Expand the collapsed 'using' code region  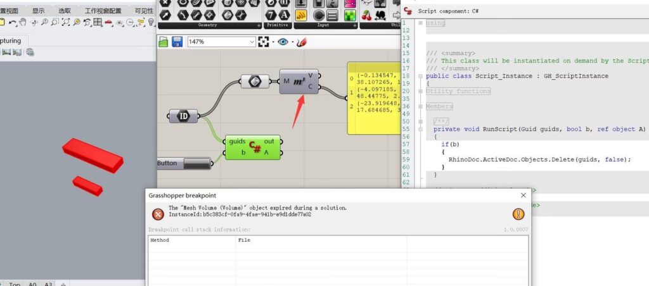[x=421, y=23]
